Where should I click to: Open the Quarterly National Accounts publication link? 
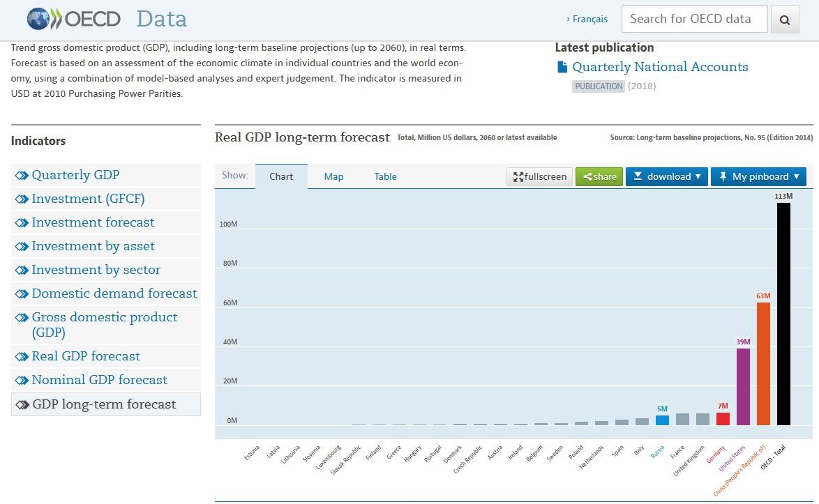tap(660, 67)
